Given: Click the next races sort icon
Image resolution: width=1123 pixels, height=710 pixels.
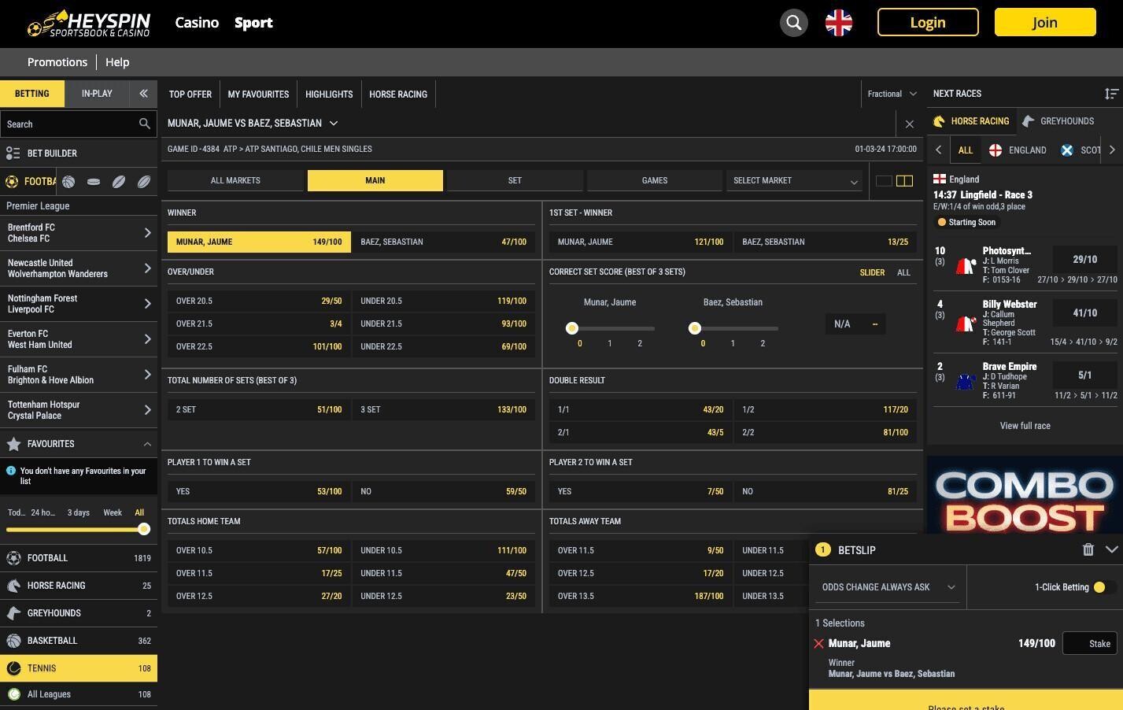Looking at the screenshot, I should pyautogui.click(x=1110, y=94).
